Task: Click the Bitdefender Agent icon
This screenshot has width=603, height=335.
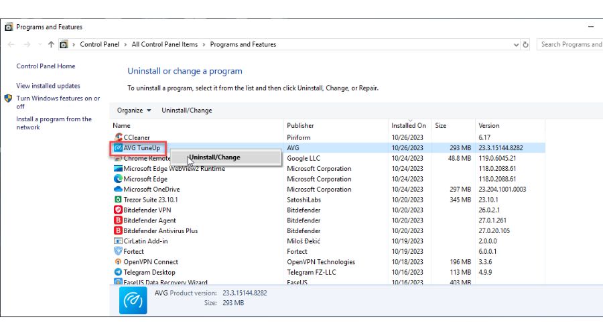Action: tap(118, 220)
